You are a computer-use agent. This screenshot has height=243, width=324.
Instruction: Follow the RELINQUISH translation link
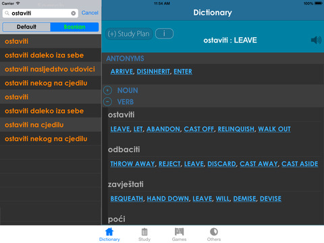pos(236,129)
